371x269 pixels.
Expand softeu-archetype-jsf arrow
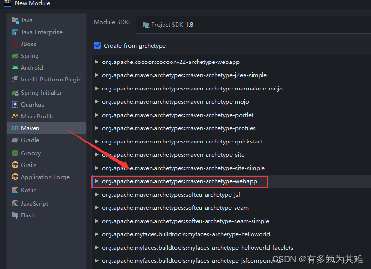97,195
